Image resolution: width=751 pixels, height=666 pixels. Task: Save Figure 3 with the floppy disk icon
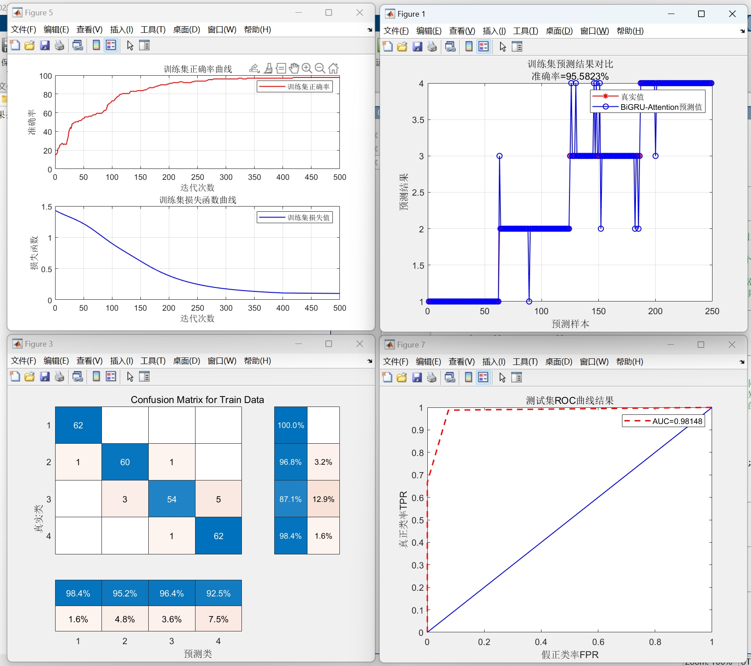coord(45,376)
